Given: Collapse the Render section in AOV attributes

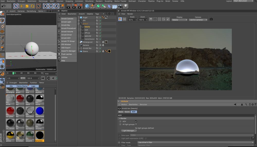Looking at the screenshot, I should [120, 118].
